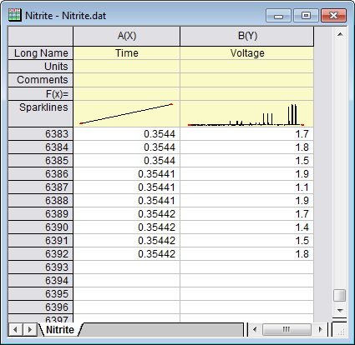Image resolution: width=355 pixels, height=345 pixels.
Task: Select row header 6391
Action: 41,241
